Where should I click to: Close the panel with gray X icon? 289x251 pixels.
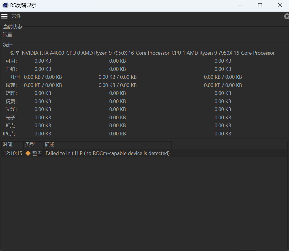286,16
